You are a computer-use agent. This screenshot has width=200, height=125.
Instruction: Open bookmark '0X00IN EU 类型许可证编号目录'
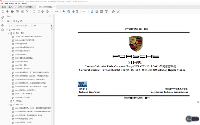tap(24, 40)
